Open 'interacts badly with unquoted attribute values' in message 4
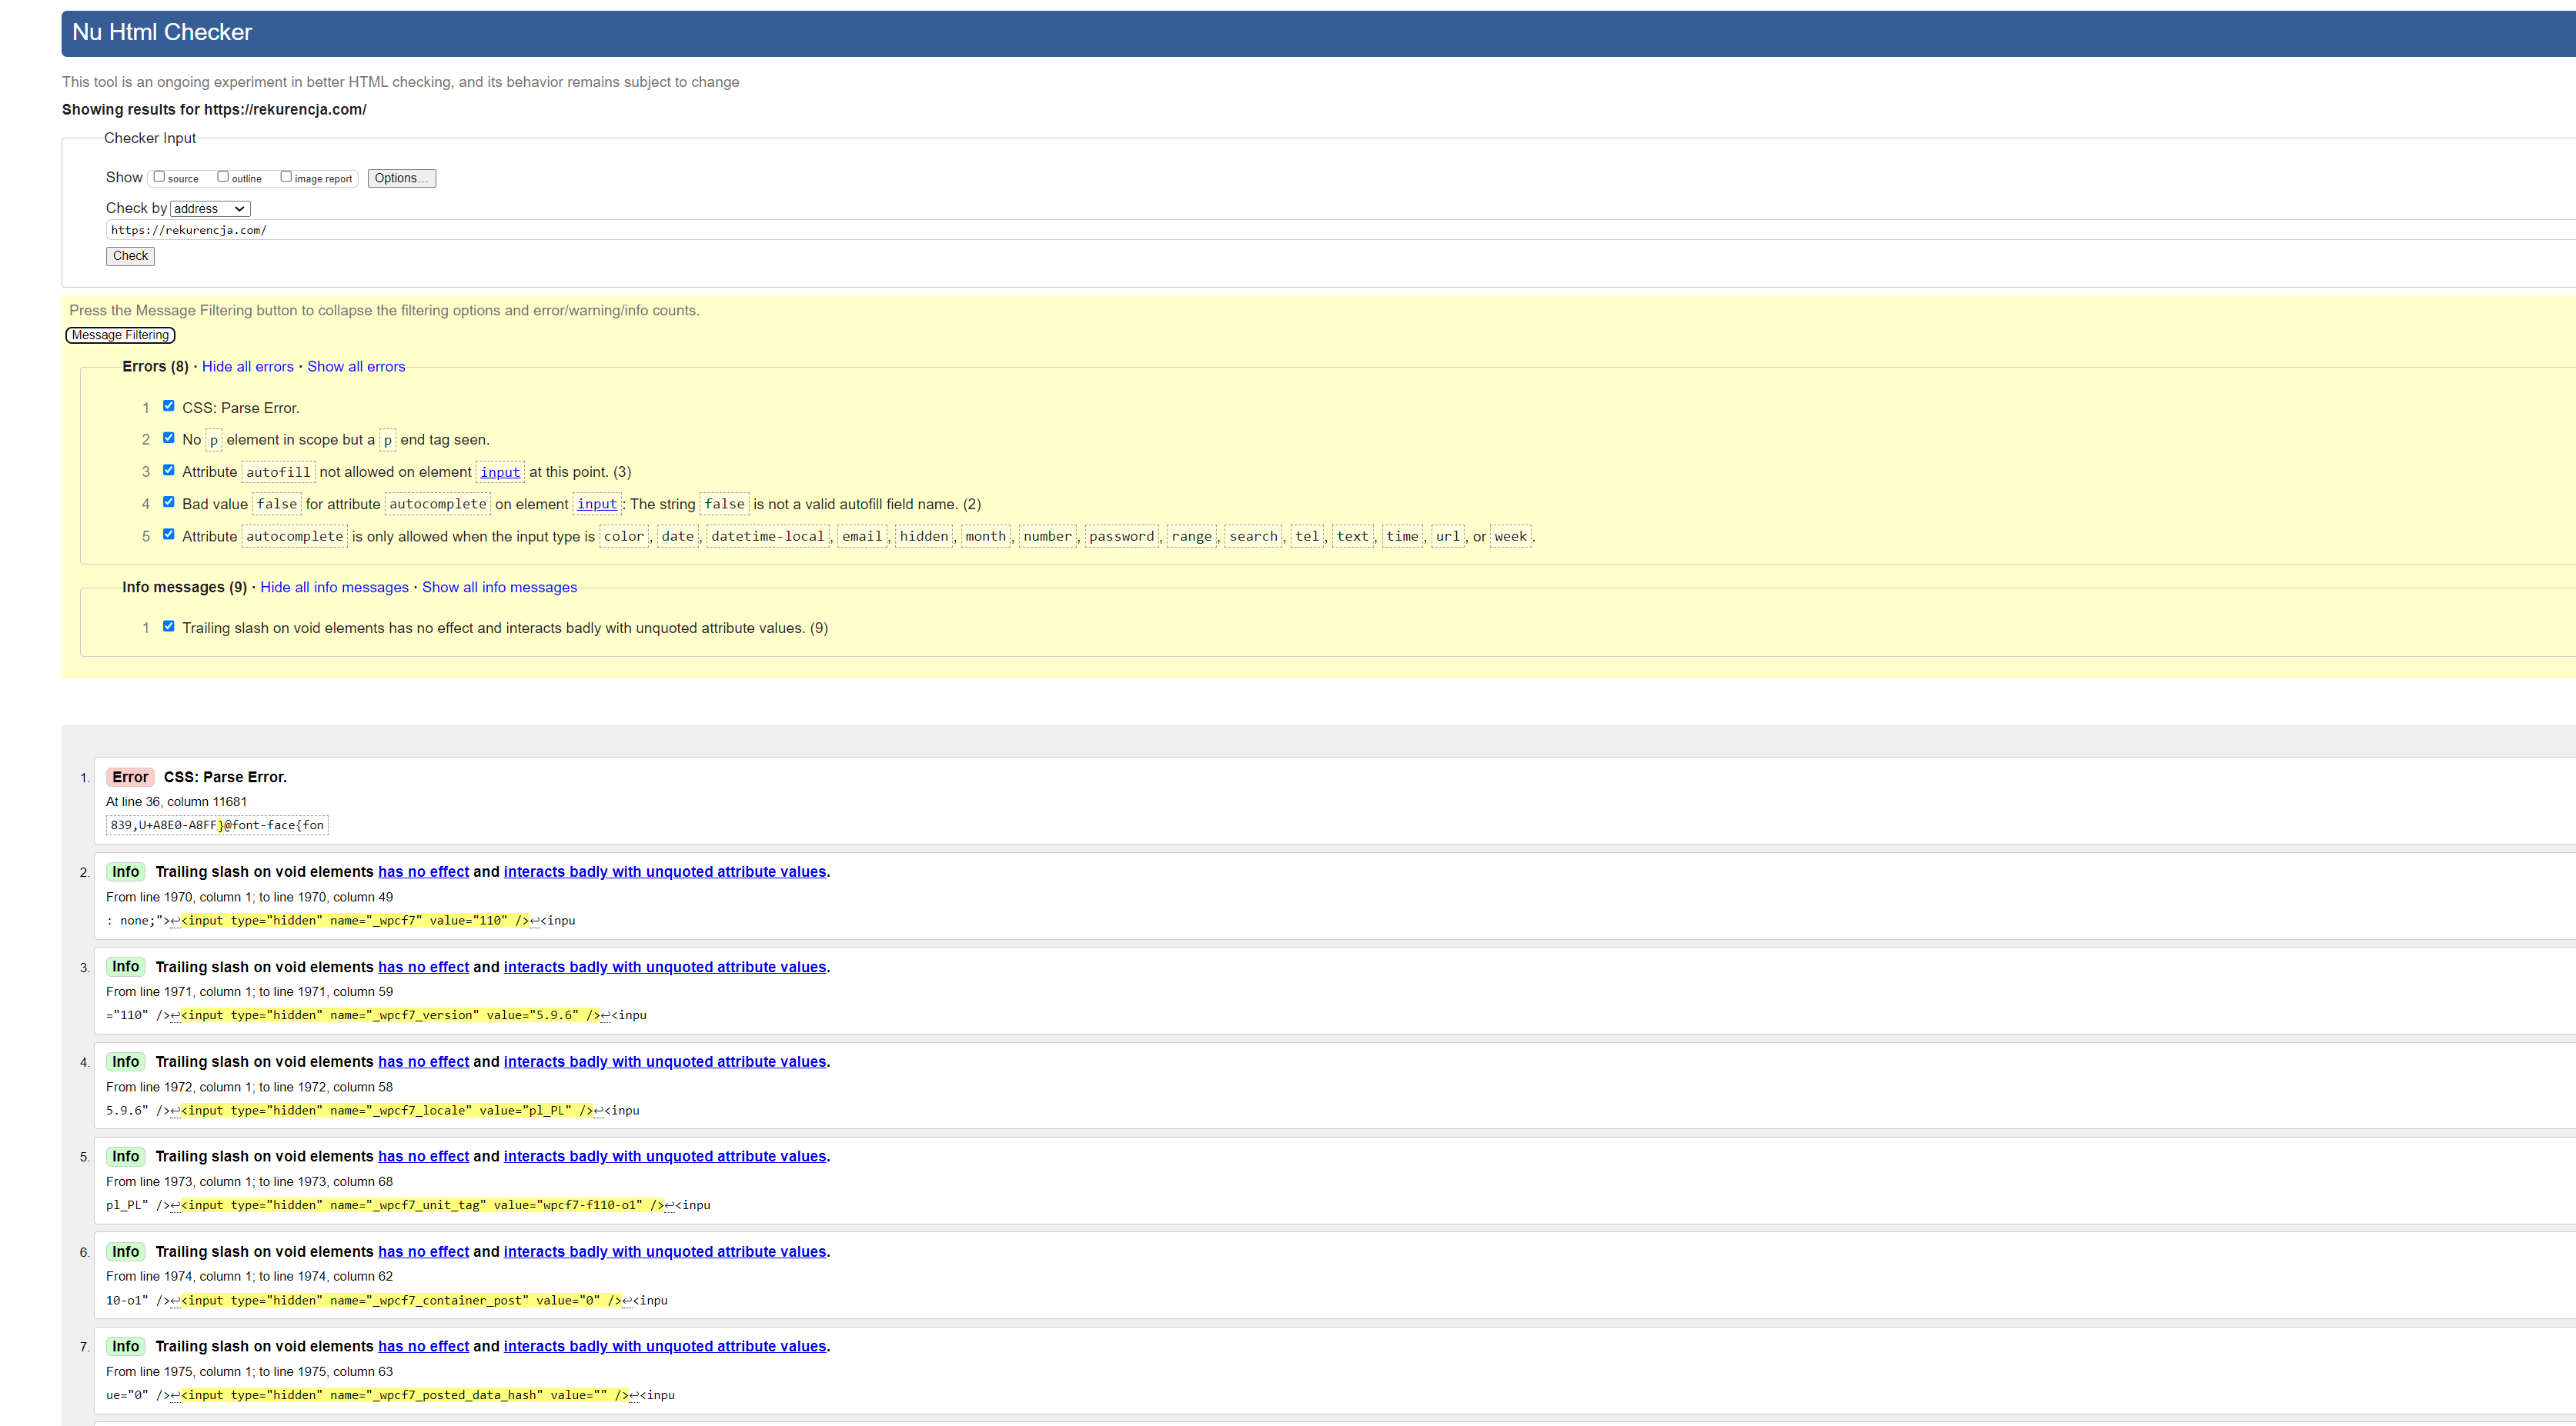 [x=665, y=1062]
